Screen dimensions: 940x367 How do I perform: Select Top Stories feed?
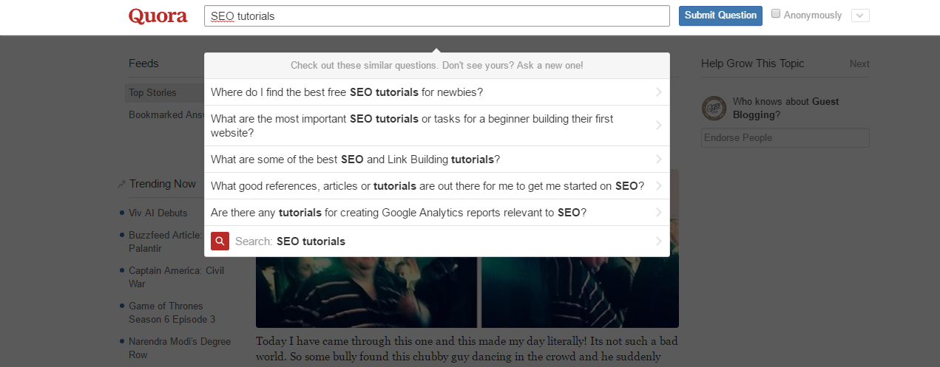(x=153, y=93)
